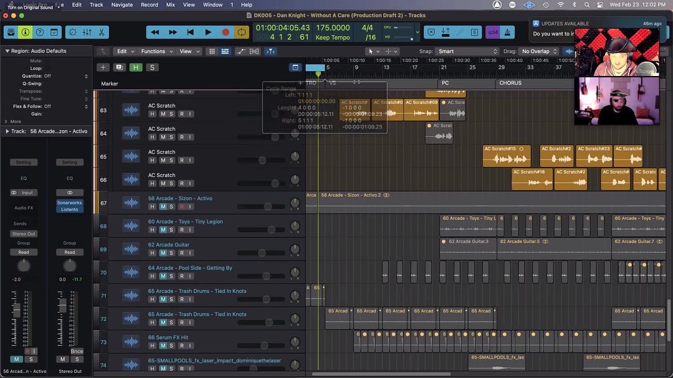Toggle the Count-in 1234 button
673x378 pixels.
tap(493, 32)
